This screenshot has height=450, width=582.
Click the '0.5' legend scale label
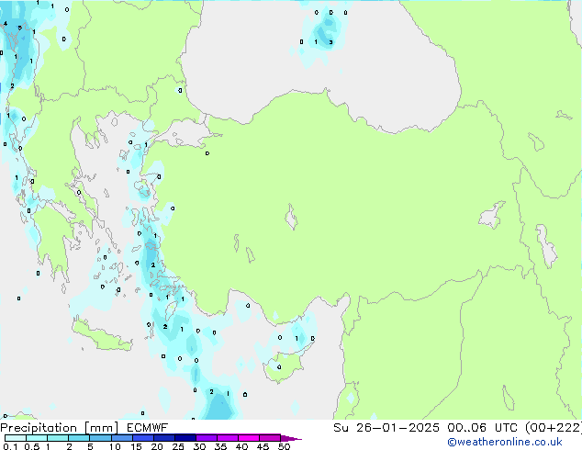click(31, 446)
